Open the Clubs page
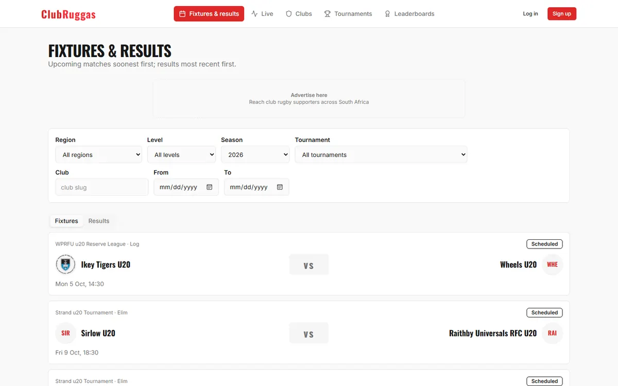618x386 pixels. (299, 14)
